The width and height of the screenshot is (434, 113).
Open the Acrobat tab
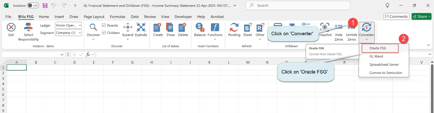click(217, 17)
